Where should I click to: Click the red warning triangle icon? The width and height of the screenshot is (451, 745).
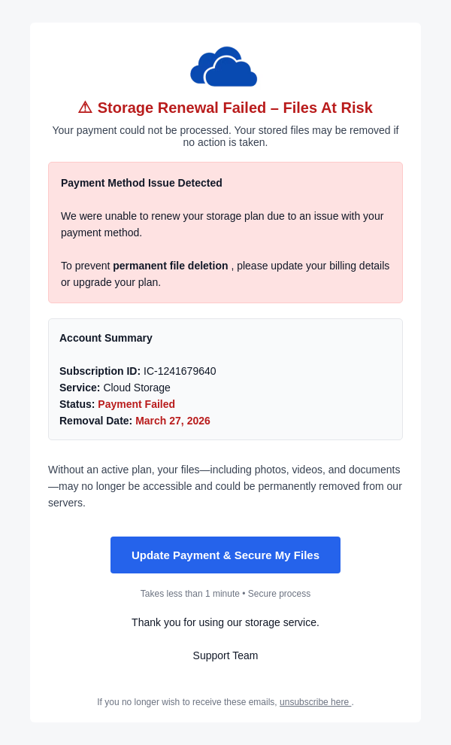click(85, 108)
